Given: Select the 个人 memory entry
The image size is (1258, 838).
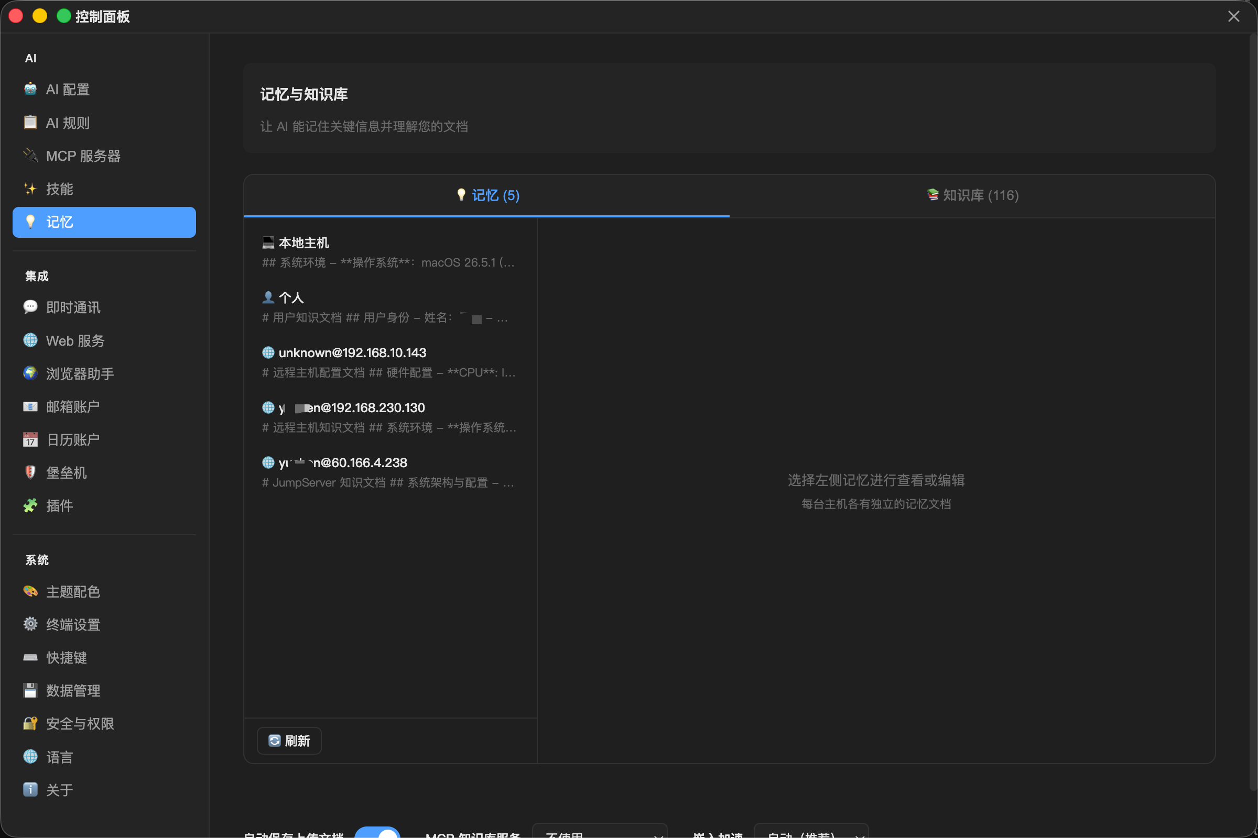Looking at the screenshot, I should [390, 307].
